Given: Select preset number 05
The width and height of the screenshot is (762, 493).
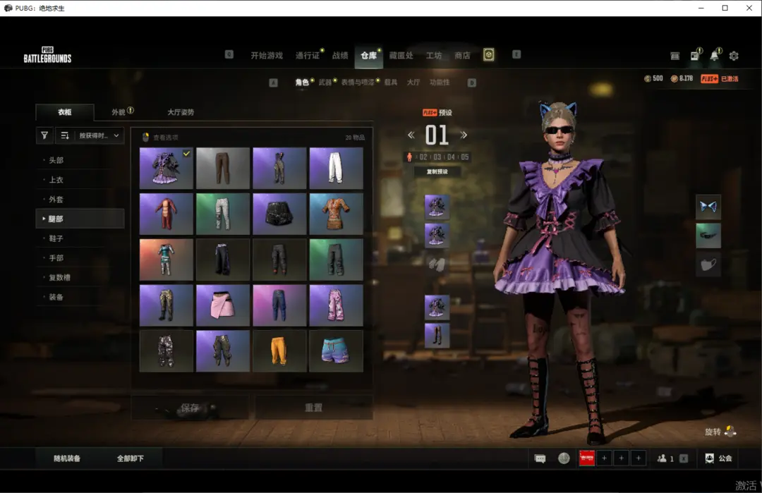Looking at the screenshot, I should click(465, 157).
